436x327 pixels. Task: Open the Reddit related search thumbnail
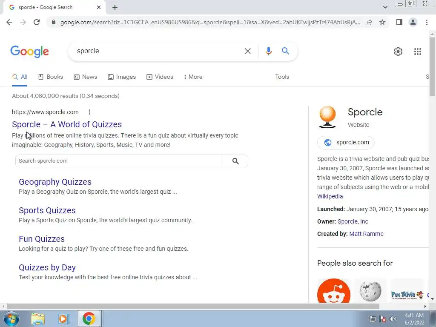pos(334,290)
